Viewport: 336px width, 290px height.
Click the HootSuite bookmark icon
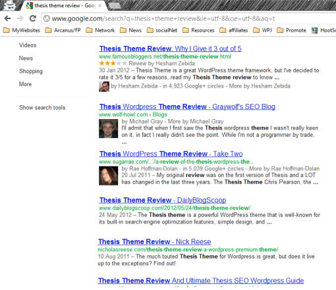point(315,30)
